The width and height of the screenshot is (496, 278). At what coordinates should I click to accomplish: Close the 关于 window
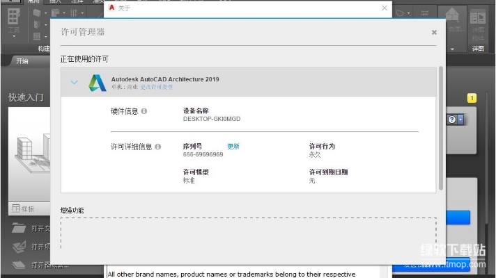pyautogui.click(x=385, y=8)
